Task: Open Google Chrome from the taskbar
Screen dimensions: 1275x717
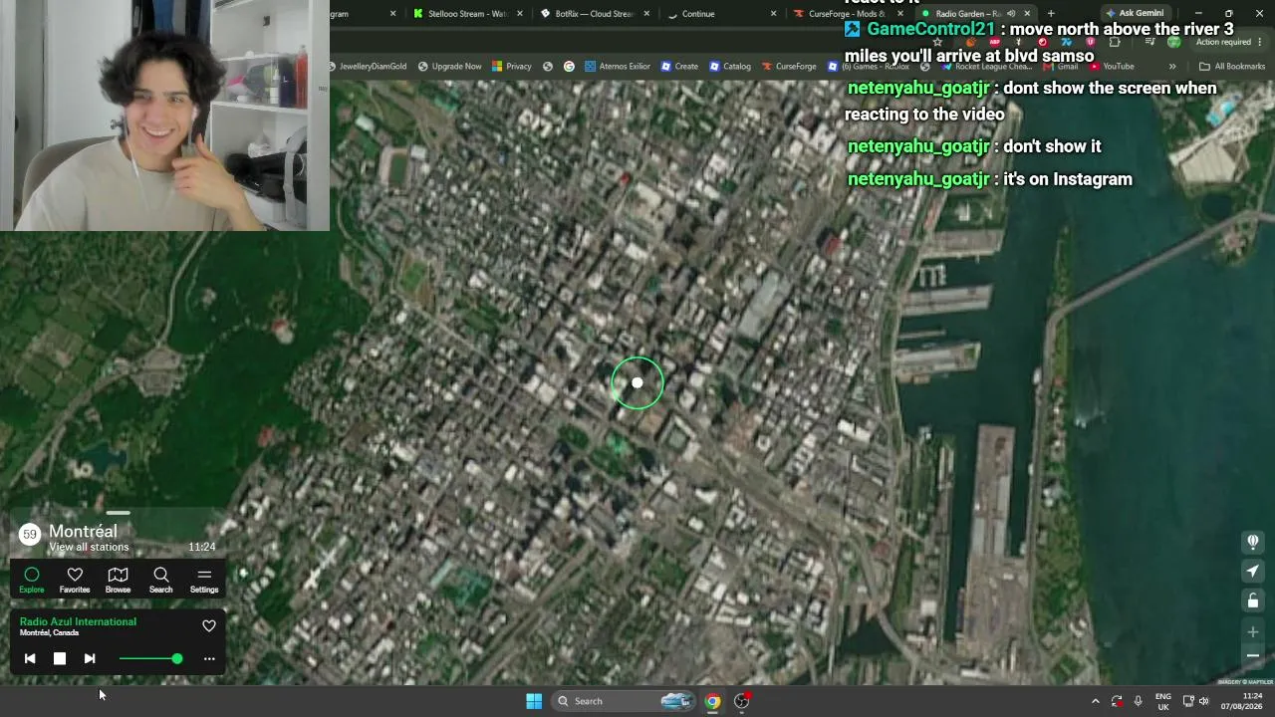Action: click(x=712, y=701)
